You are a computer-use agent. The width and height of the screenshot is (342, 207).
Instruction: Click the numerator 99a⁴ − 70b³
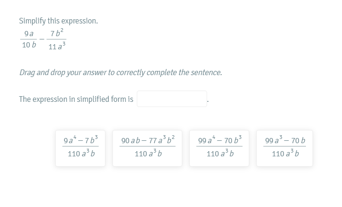pyautogui.click(x=220, y=140)
